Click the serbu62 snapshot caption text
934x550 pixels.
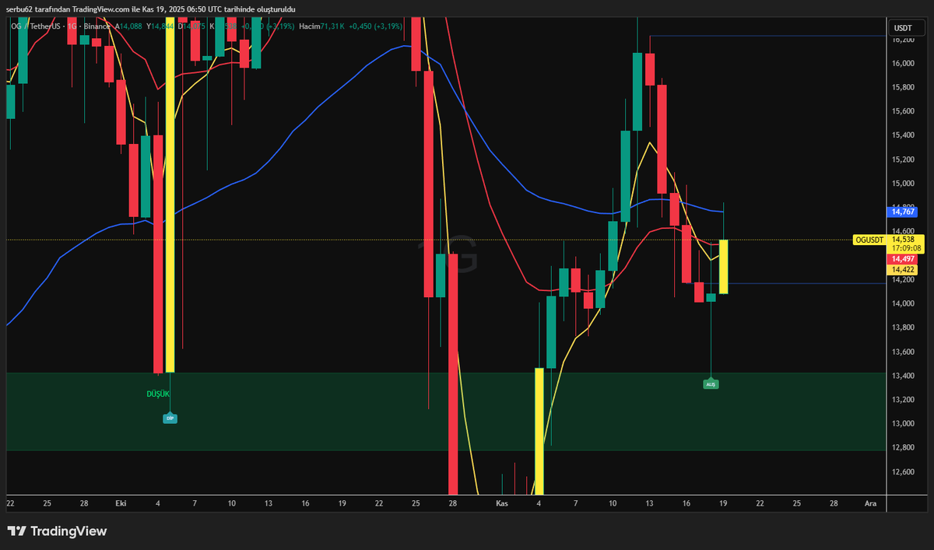point(151,9)
